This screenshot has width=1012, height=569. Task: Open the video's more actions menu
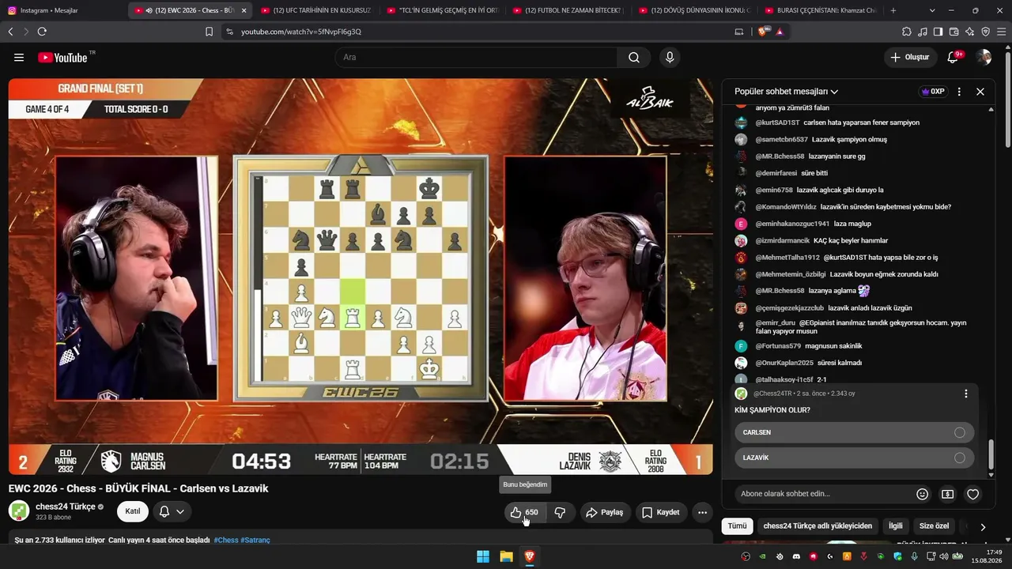(702, 512)
